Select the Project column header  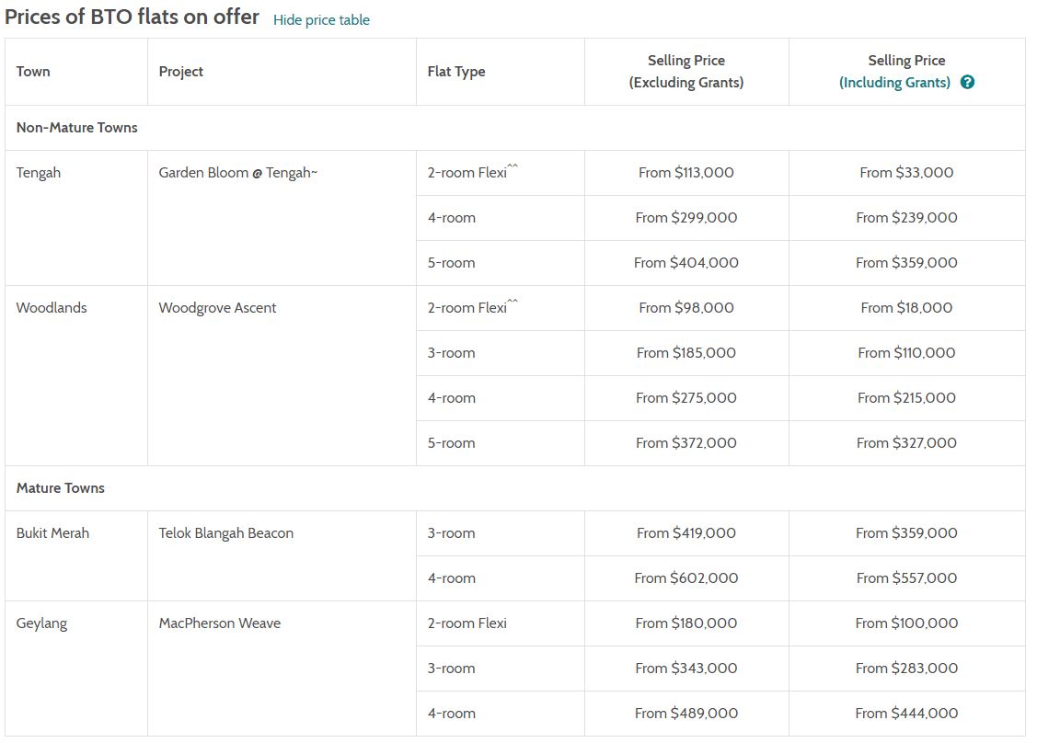coord(181,72)
